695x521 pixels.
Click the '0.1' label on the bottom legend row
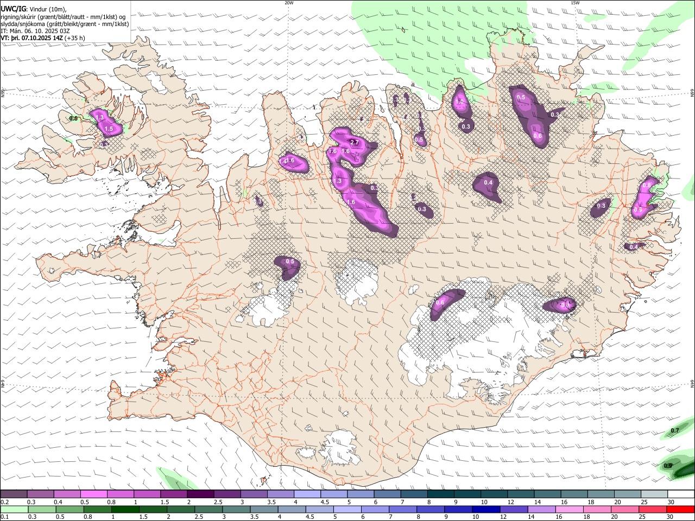(4, 517)
